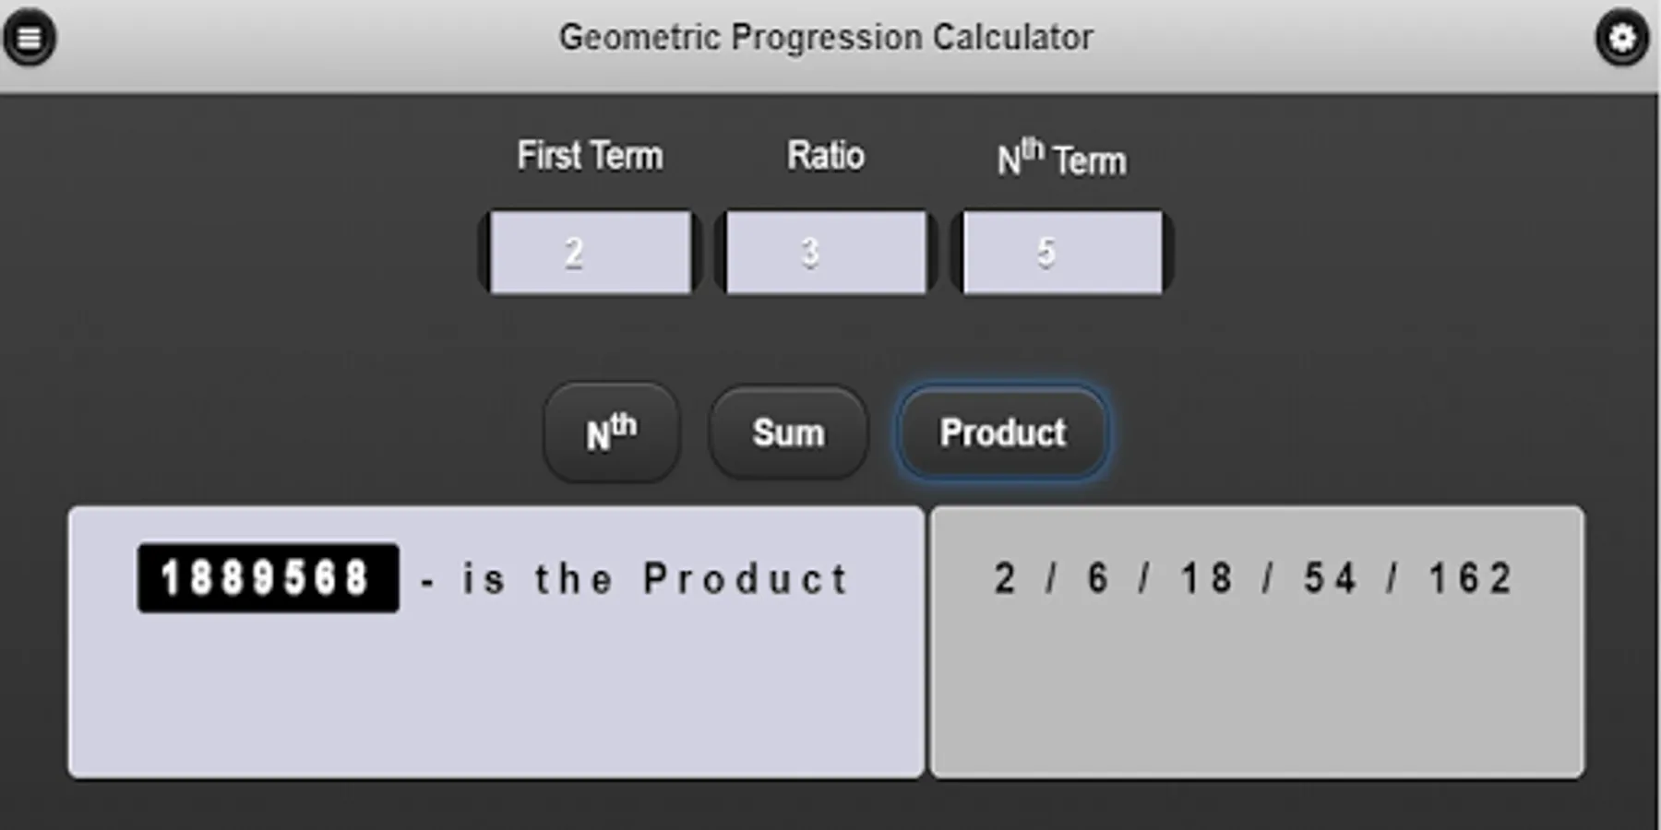
Task: Click the First Term input field
Action: point(591,253)
